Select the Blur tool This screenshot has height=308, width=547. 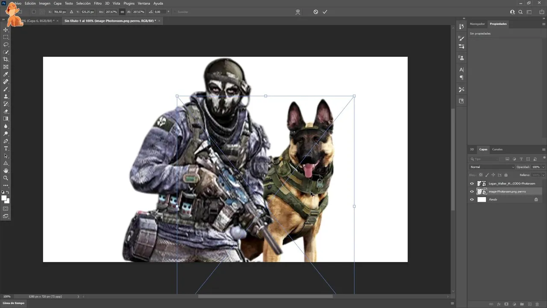coord(6,126)
